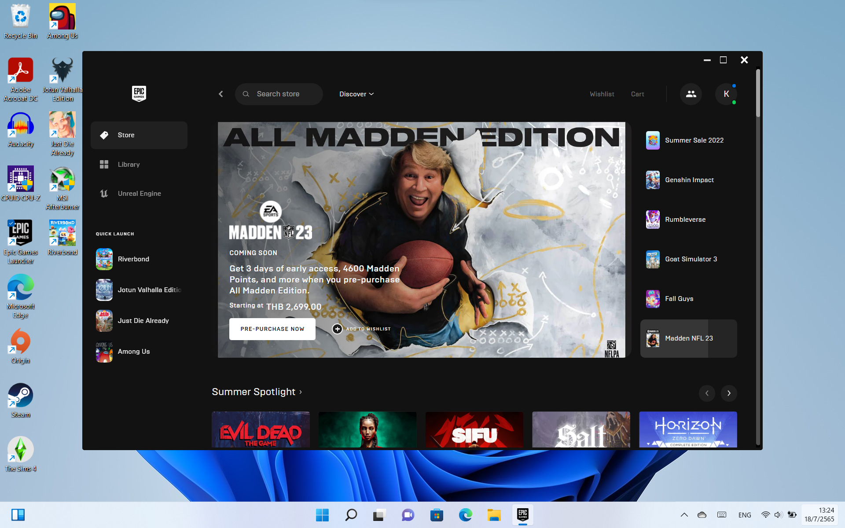Launch Among Us from Quick Launch
The height and width of the screenshot is (528, 845).
[x=134, y=352]
